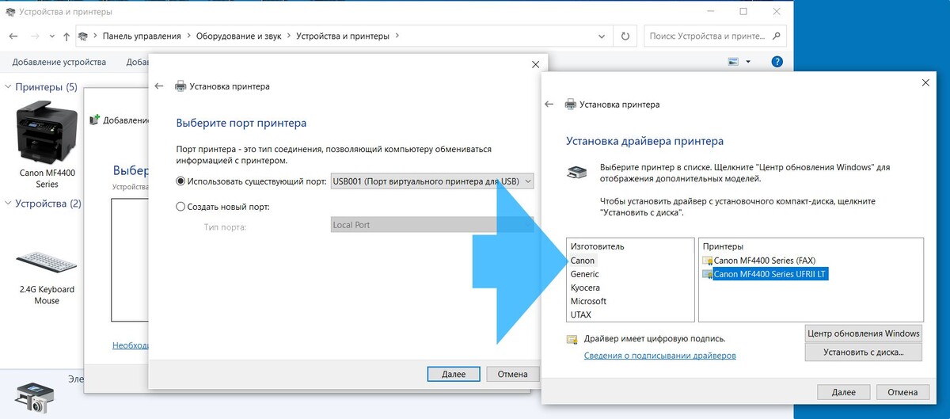This screenshot has width=950, height=419.
Task: Click Центр обновления Windows button
Action: tap(864, 333)
